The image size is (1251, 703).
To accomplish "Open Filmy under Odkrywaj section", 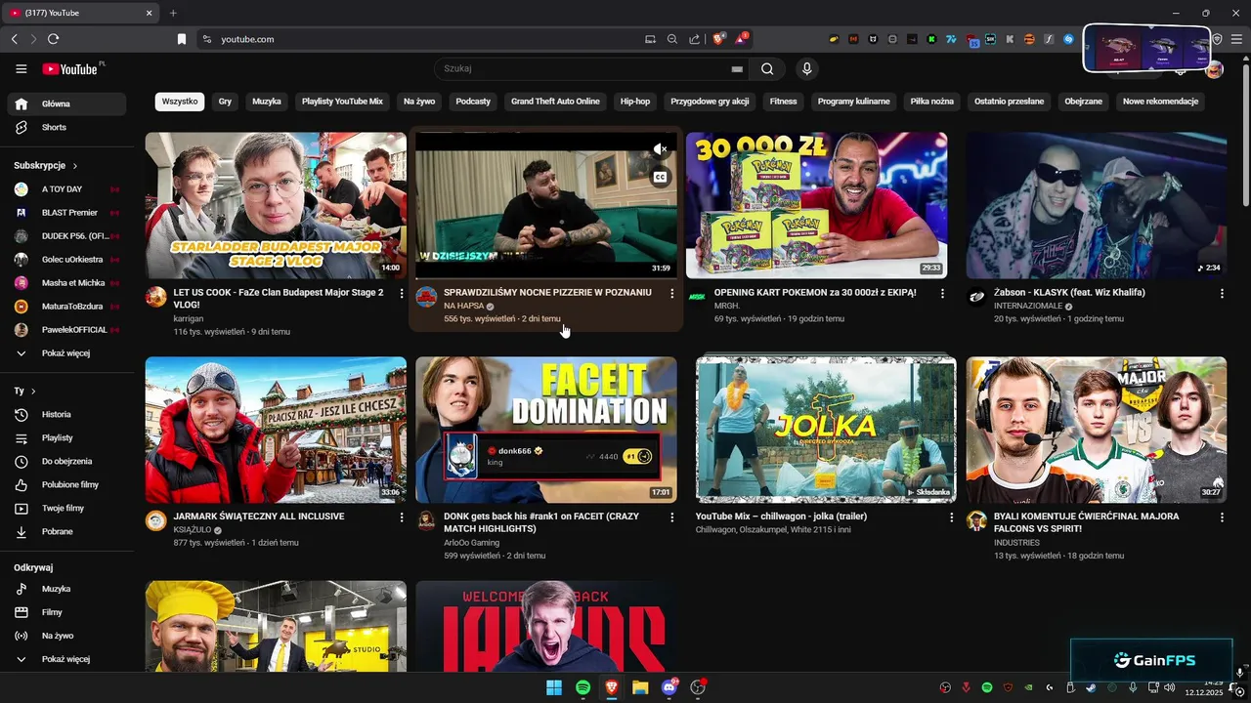I will point(66,612).
